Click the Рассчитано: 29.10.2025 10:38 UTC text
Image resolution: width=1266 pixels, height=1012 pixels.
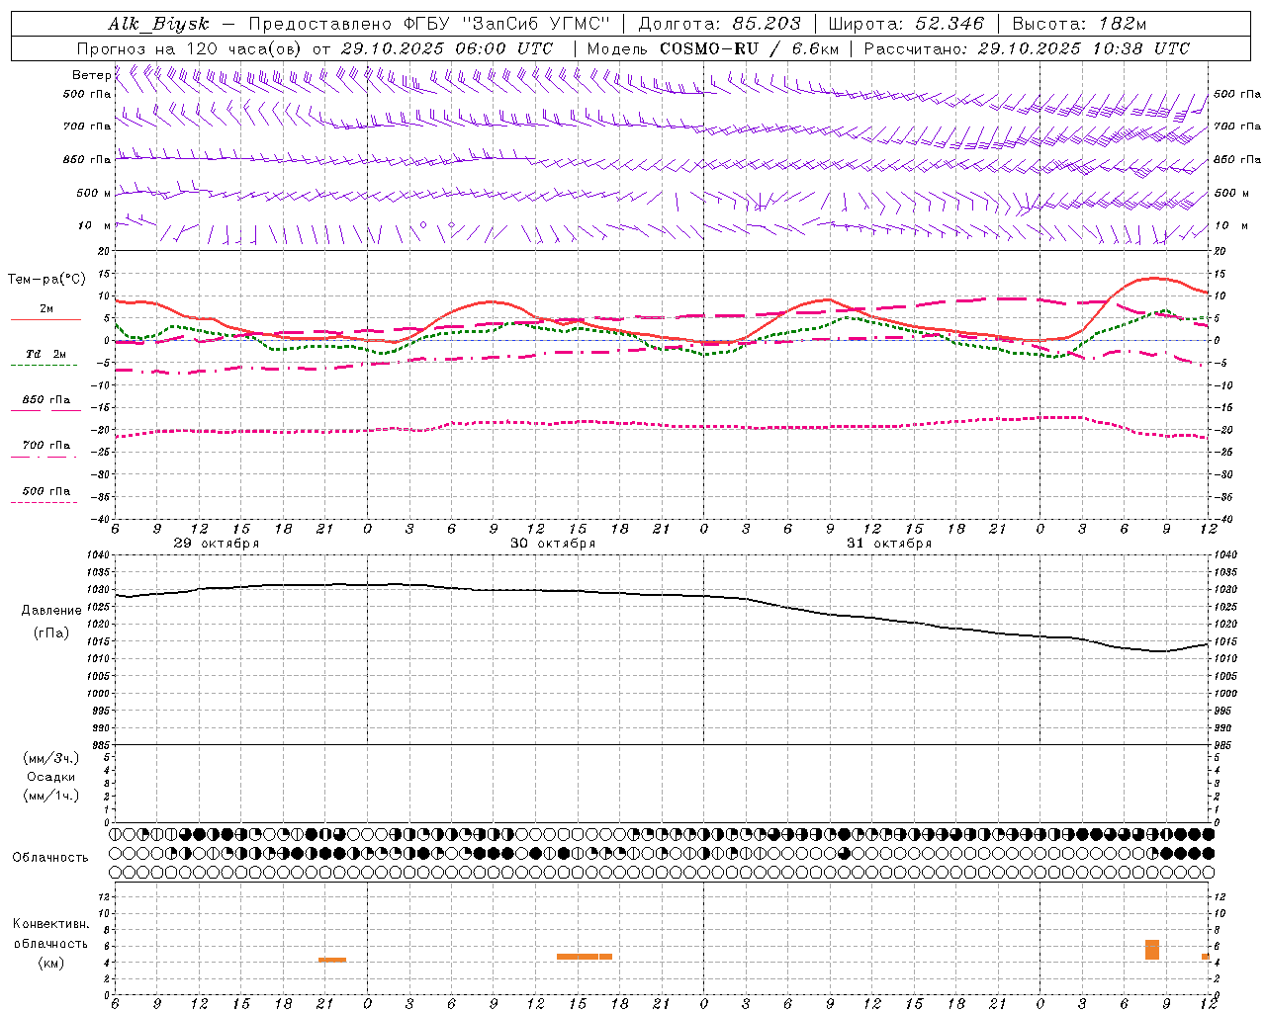tap(1027, 48)
